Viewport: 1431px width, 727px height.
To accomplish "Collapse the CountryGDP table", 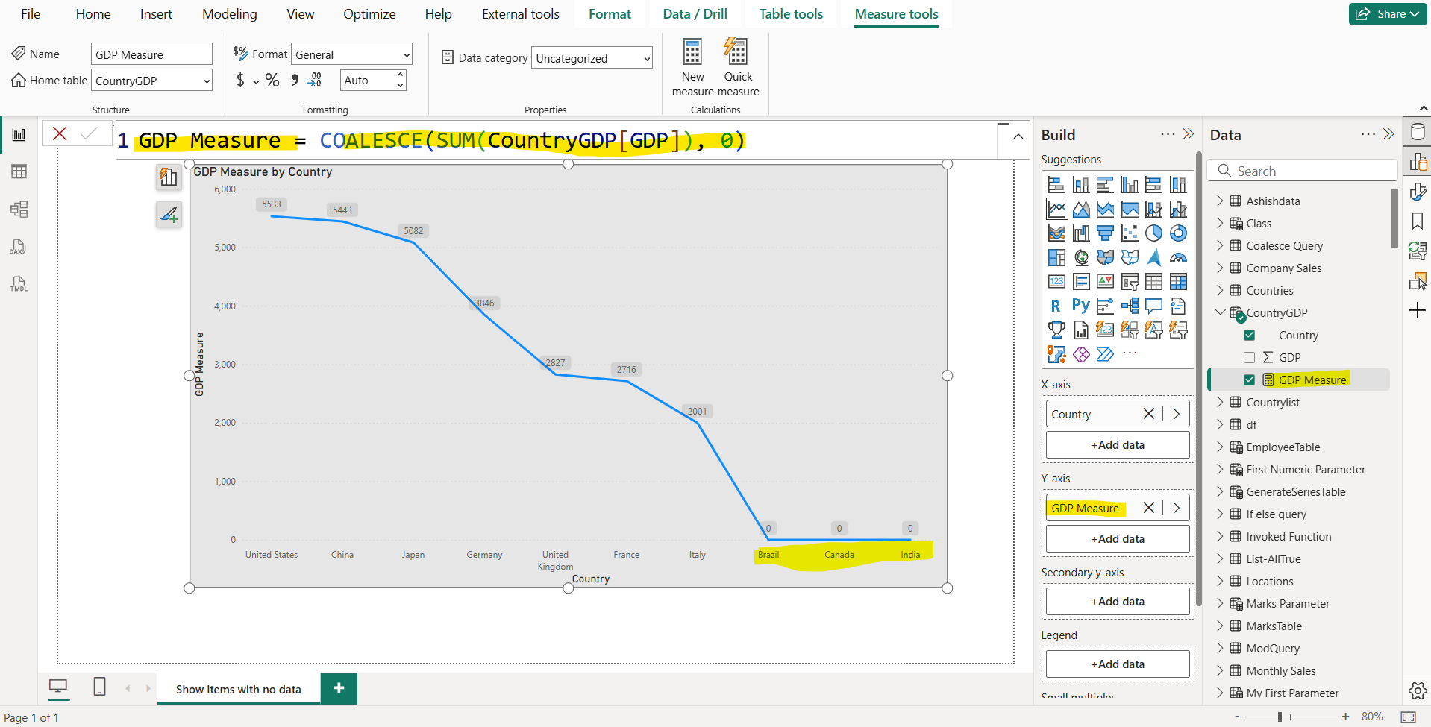I will (1221, 312).
